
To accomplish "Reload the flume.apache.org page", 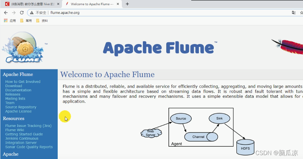I will pyautogui.click(x=22, y=13).
